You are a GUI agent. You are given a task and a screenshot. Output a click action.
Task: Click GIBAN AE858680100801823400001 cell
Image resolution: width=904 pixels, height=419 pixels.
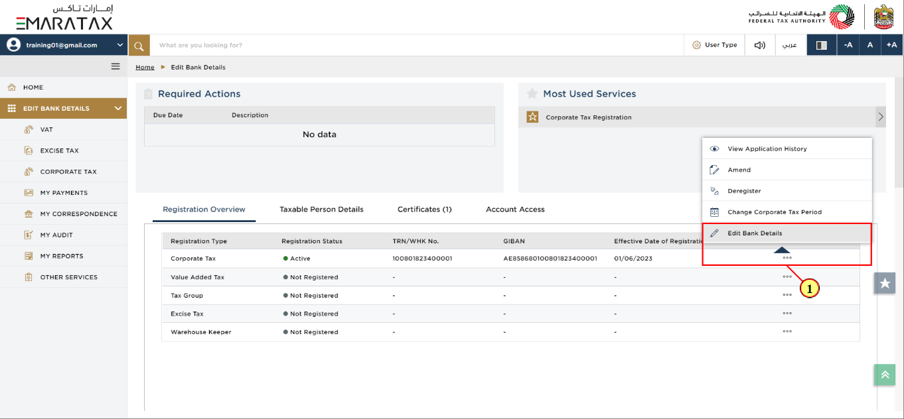click(x=550, y=259)
